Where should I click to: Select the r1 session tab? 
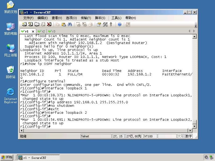(27, 31)
